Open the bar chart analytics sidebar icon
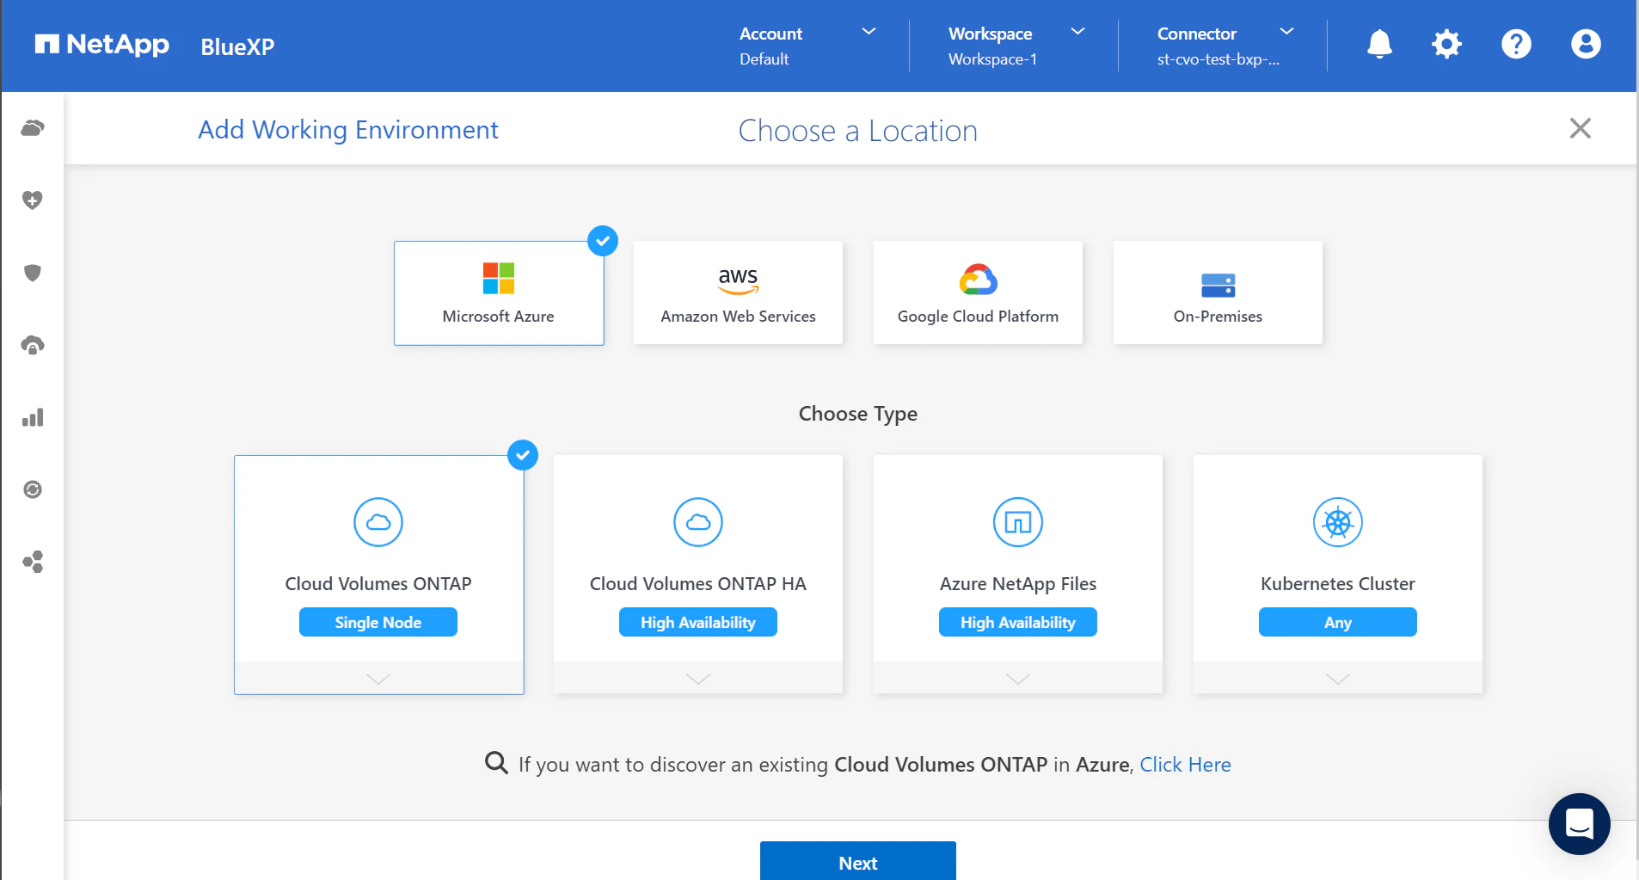Viewport: 1639px width, 880px height. [33, 417]
